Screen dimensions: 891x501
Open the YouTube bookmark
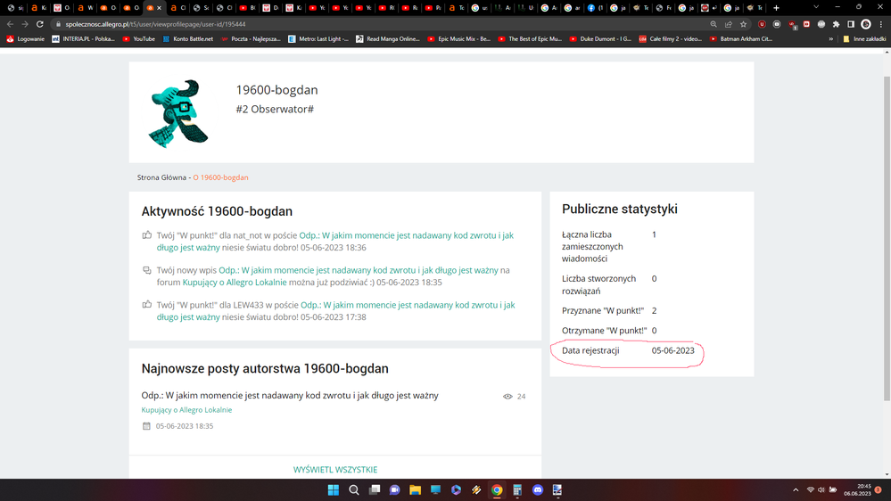pos(138,39)
